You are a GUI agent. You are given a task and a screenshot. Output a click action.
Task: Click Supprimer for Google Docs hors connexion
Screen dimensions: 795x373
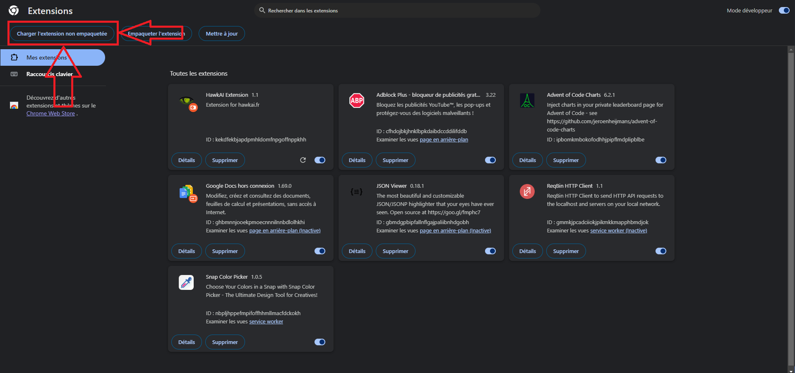click(225, 251)
